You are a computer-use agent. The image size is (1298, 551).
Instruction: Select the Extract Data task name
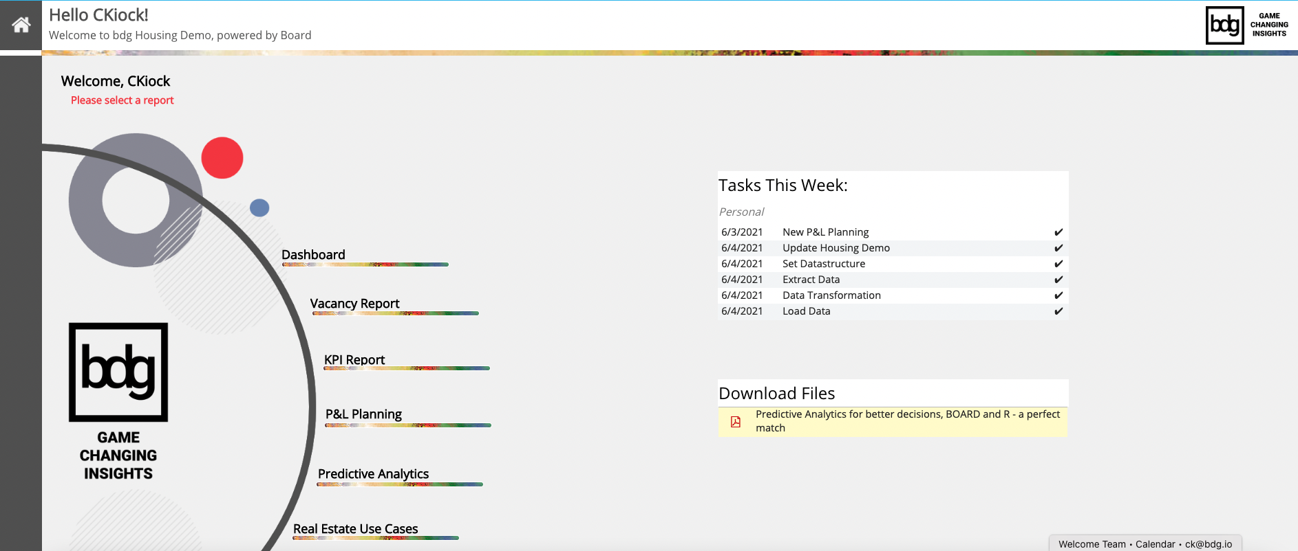pos(811,280)
